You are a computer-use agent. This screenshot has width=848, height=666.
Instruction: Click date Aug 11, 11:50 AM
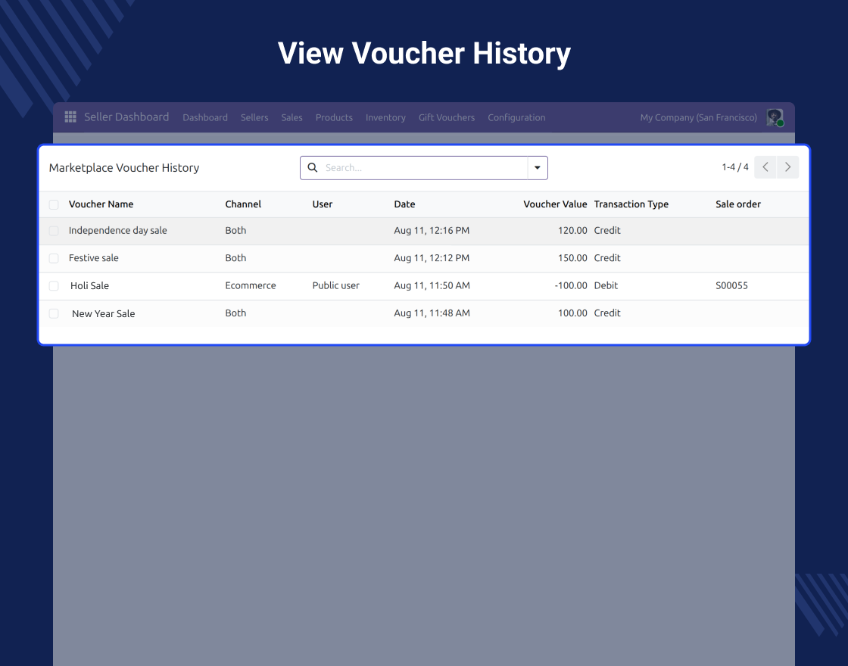(432, 285)
